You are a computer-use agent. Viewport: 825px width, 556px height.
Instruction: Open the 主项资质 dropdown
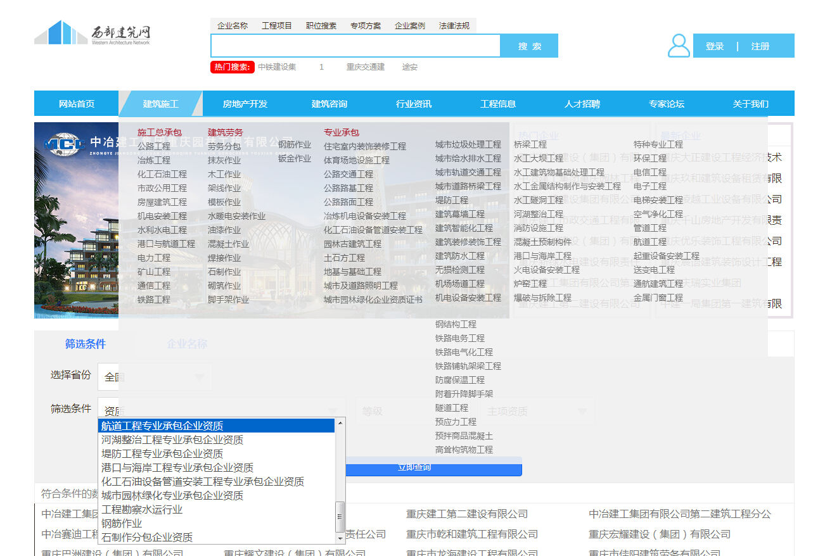pyautogui.click(x=537, y=411)
